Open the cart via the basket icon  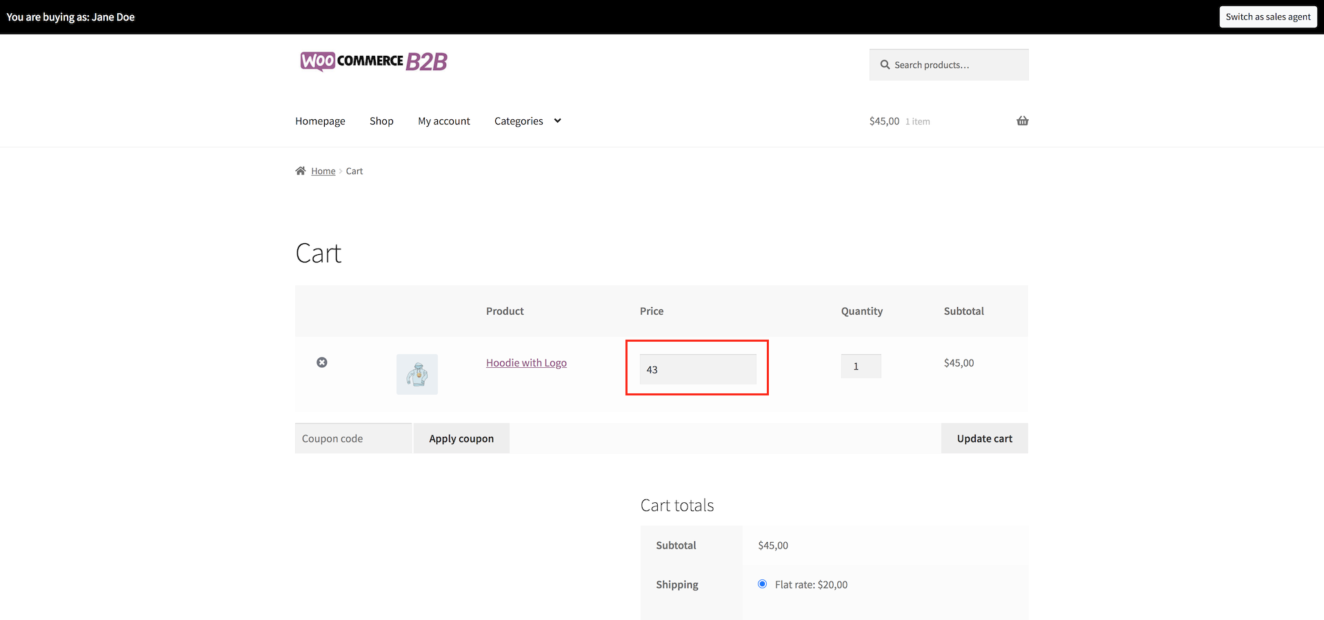(x=1023, y=121)
